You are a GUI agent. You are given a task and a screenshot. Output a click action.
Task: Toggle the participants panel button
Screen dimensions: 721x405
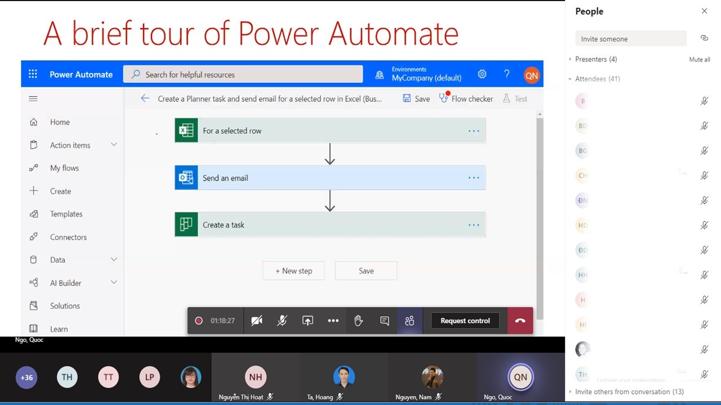point(410,321)
